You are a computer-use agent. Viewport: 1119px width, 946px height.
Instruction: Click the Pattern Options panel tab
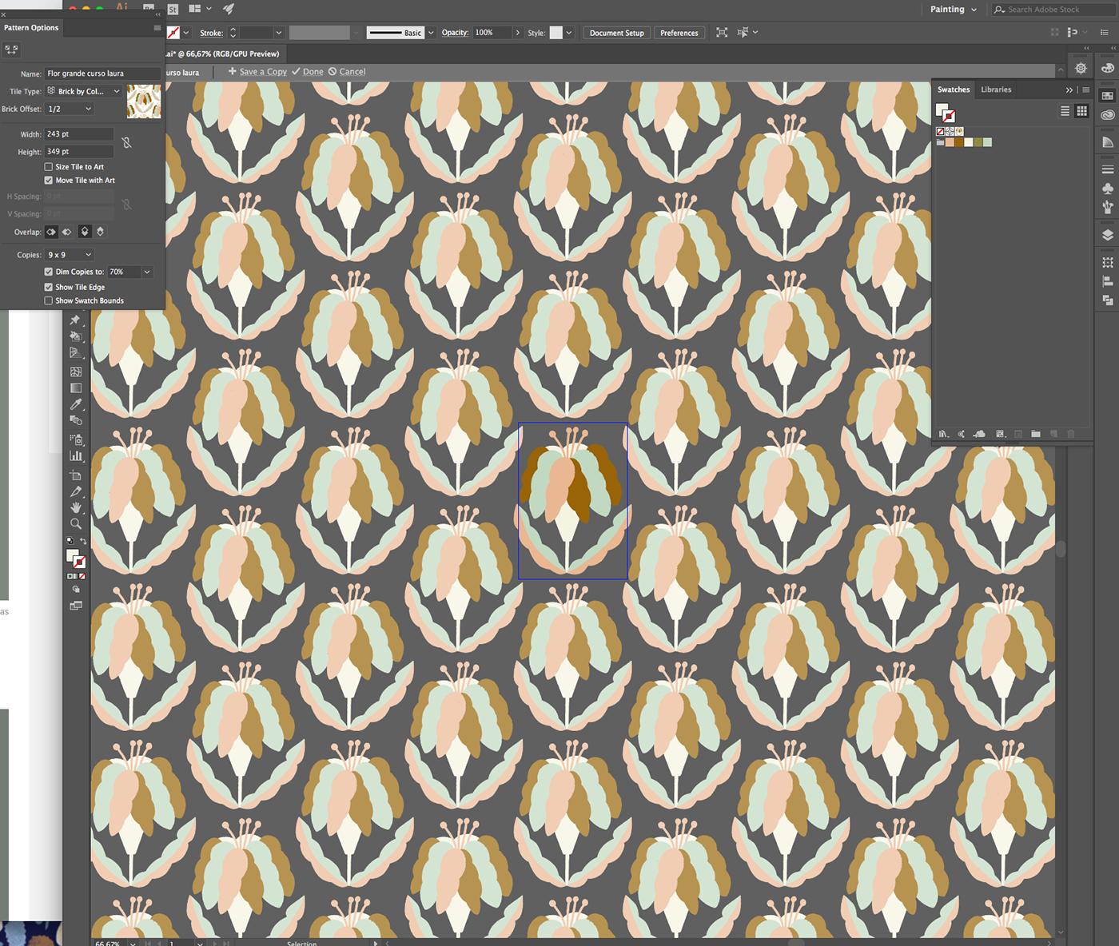(x=31, y=28)
